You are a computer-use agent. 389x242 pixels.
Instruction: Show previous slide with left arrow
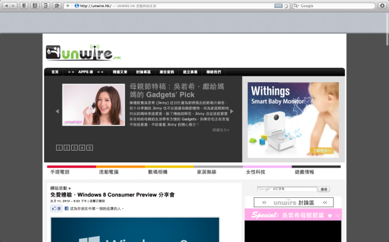57,111
